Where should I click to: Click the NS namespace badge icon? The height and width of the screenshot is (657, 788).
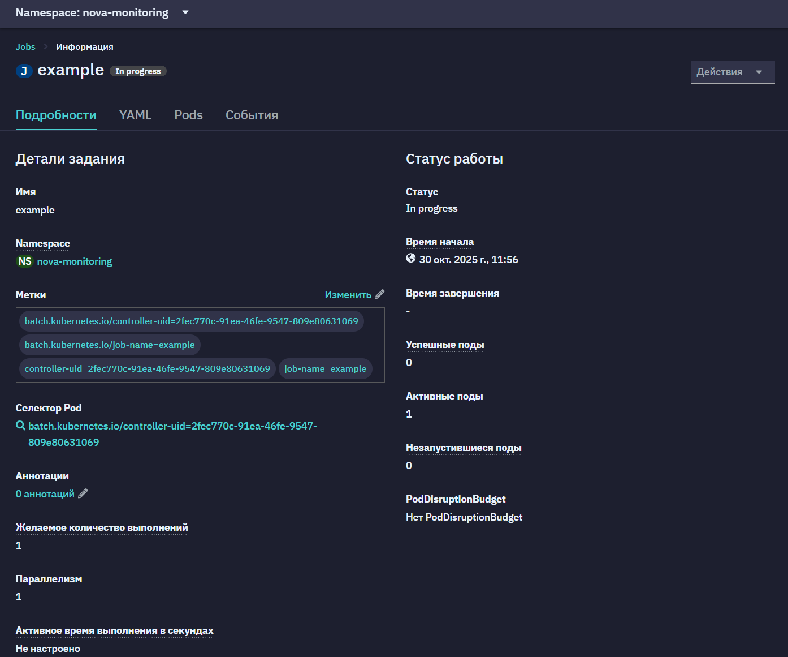[x=25, y=261]
